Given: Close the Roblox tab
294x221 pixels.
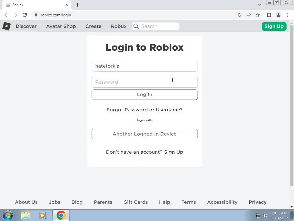Looking at the screenshot, I should coord(67,5).
